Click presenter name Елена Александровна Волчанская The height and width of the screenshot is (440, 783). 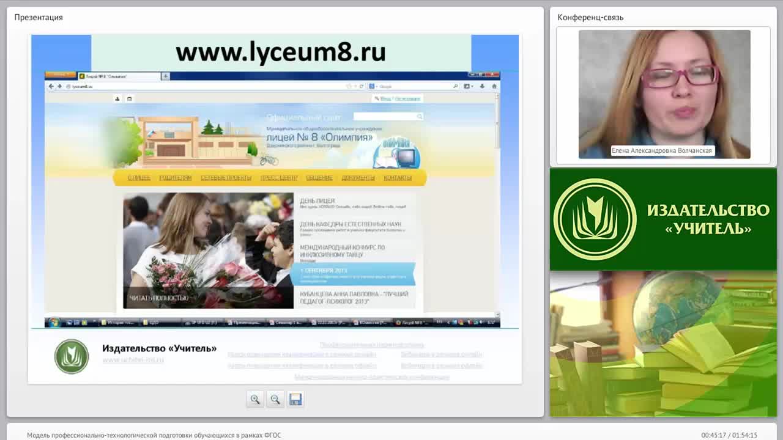pos(662,150)
